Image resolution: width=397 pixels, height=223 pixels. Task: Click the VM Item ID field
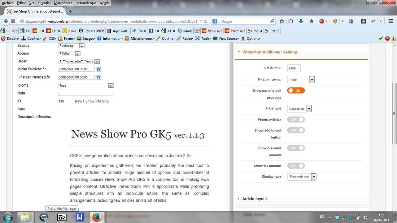294,68
